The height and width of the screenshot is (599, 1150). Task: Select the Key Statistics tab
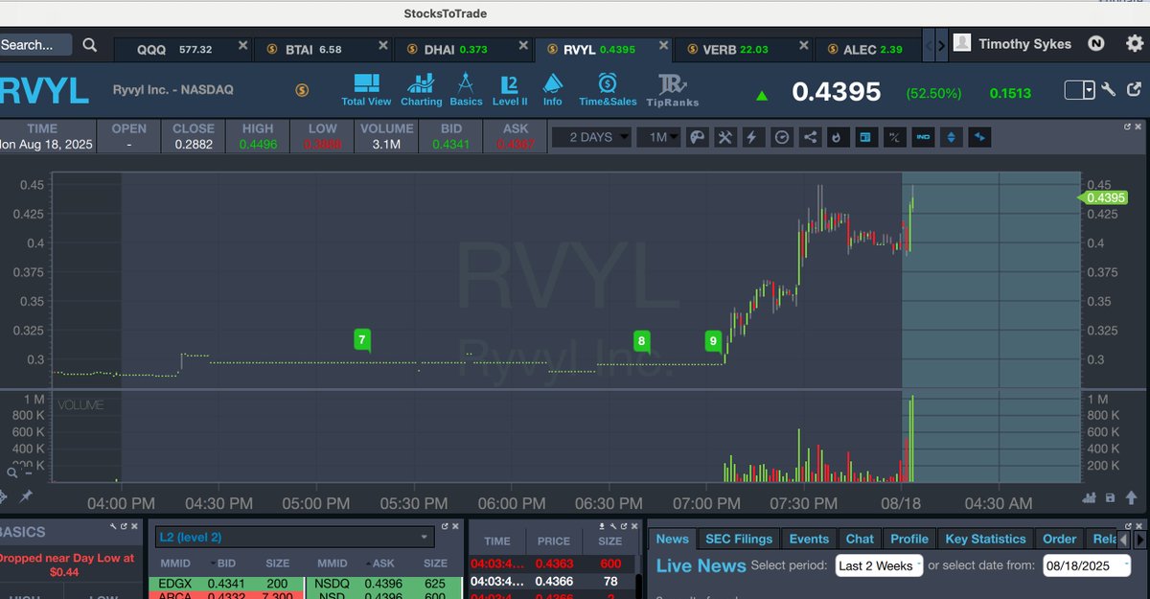985,540
